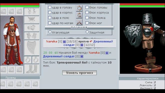165x93 pixels.
Task: Select first empty slot below the character portrait
Action: point(4,70)
